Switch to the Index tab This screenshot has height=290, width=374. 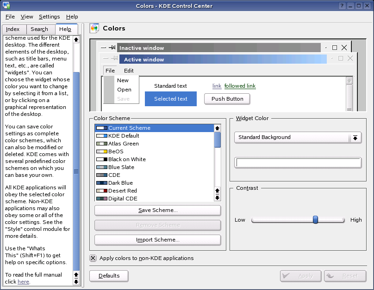14,29
